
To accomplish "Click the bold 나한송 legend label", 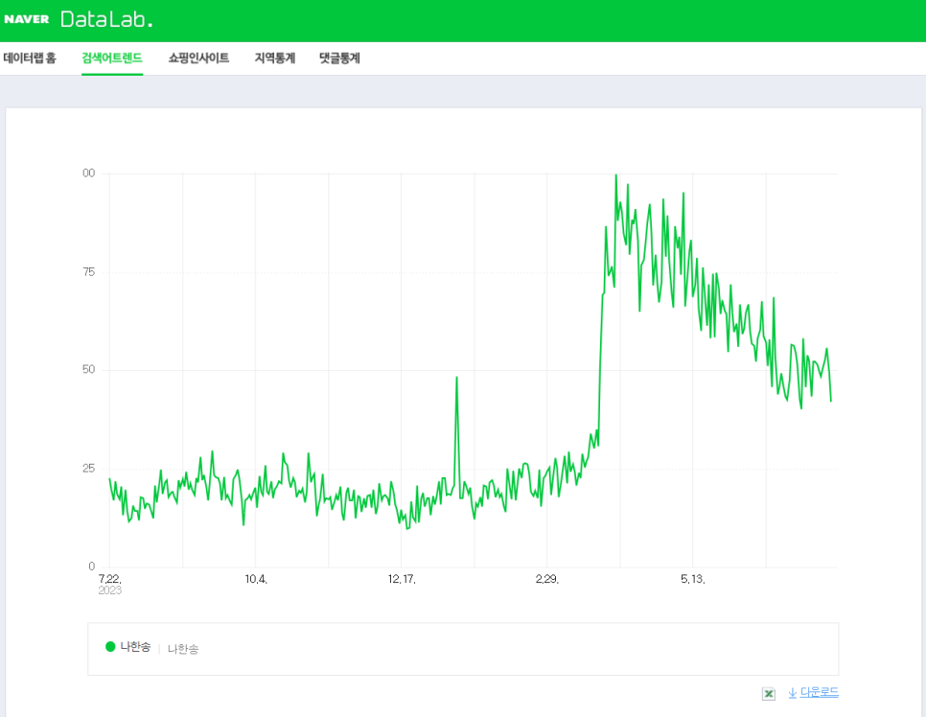I will point(135,647).
